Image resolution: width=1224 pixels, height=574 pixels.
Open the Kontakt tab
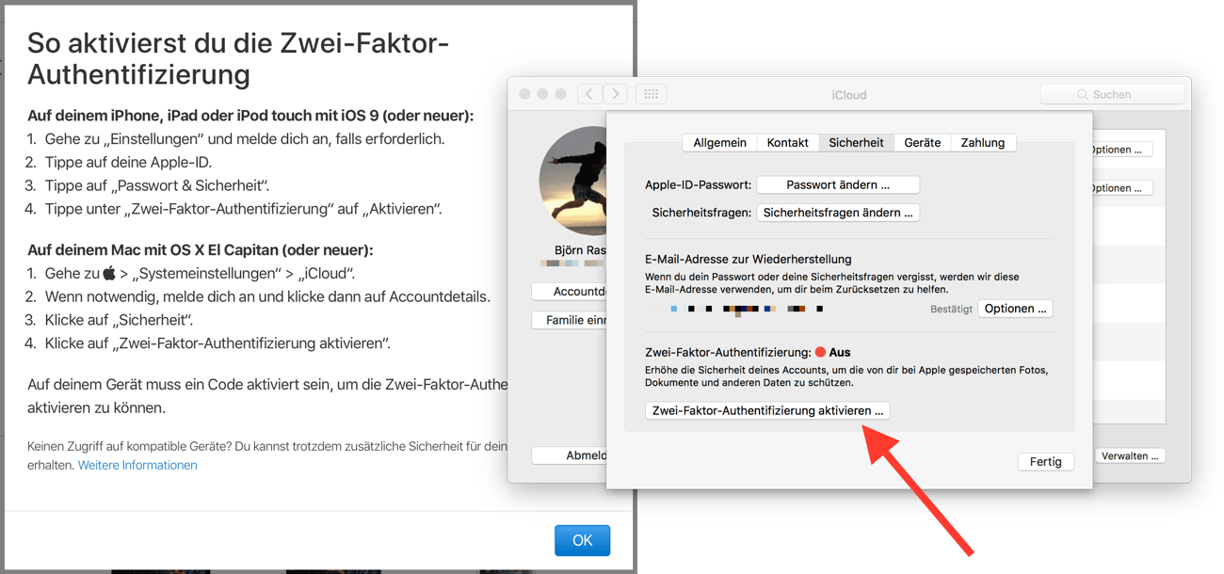pos(787,142)
